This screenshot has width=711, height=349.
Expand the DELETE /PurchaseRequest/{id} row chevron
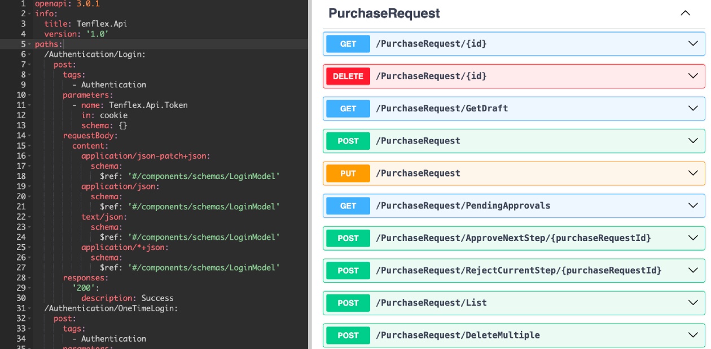click(x=693, y=76)
